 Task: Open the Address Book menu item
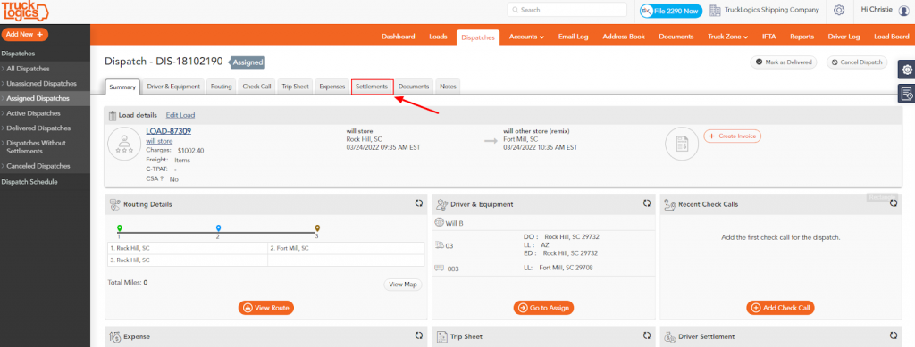[x=623, y=37]
